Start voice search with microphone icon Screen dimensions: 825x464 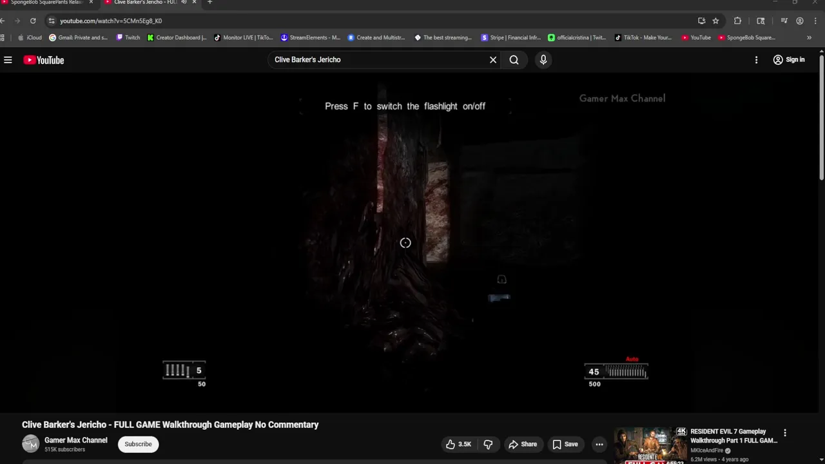[x=543, y=60]
